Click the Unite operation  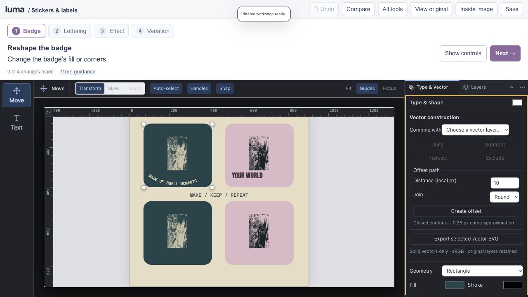click(437, 144)
